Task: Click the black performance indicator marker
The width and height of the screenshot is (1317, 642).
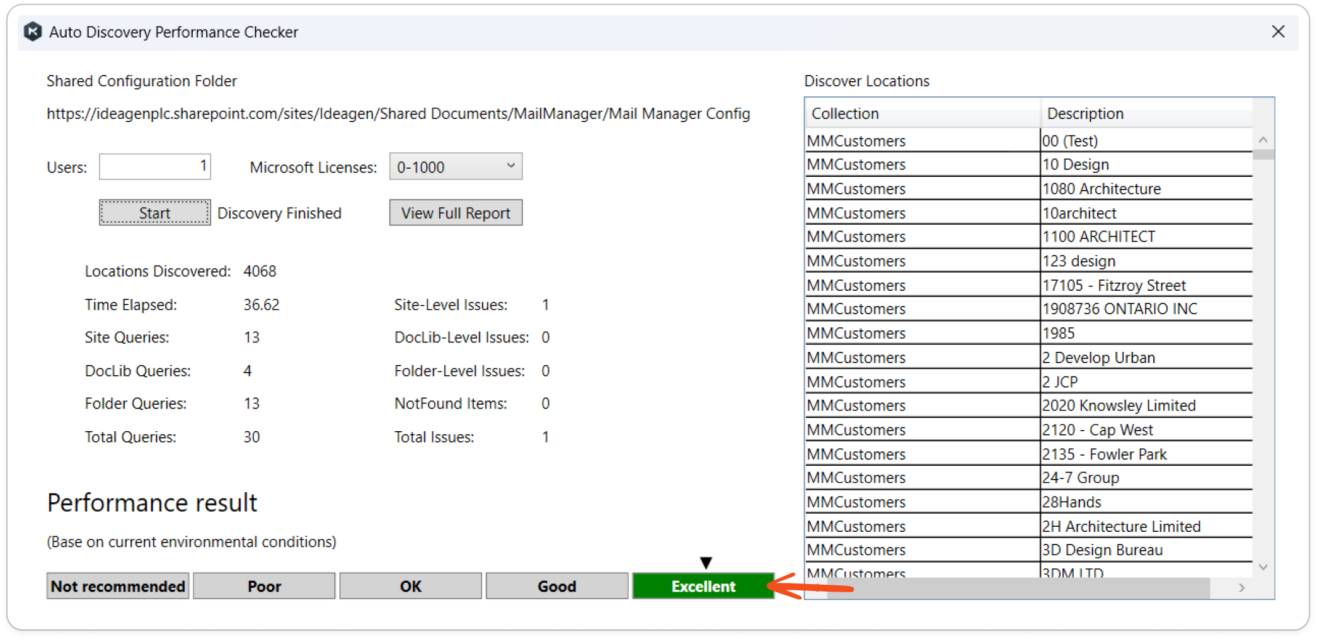Action: (706, 563)
